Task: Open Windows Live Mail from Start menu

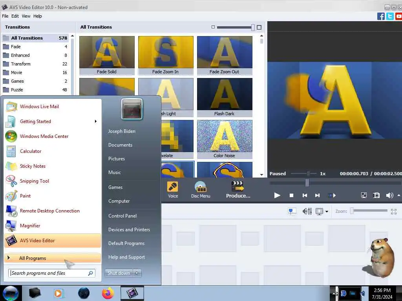Action: pyautogui.click(x=53, y=107)
